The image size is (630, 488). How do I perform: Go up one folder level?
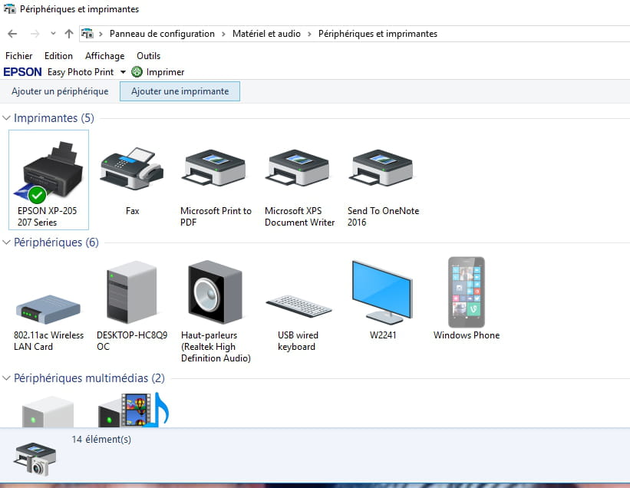(69, 34)
